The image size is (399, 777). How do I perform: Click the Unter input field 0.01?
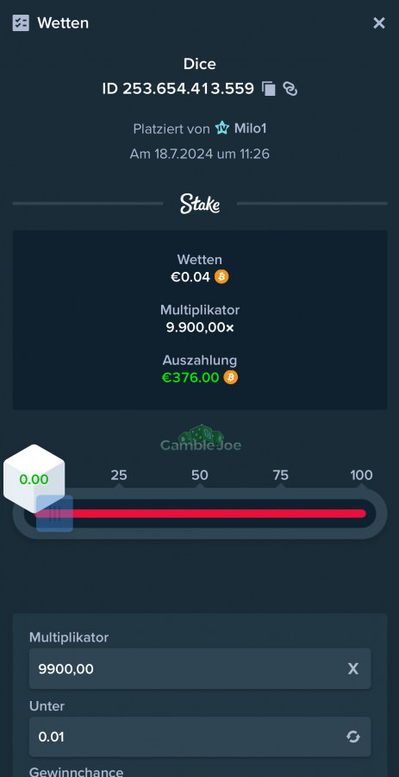[x=200, y=737]
